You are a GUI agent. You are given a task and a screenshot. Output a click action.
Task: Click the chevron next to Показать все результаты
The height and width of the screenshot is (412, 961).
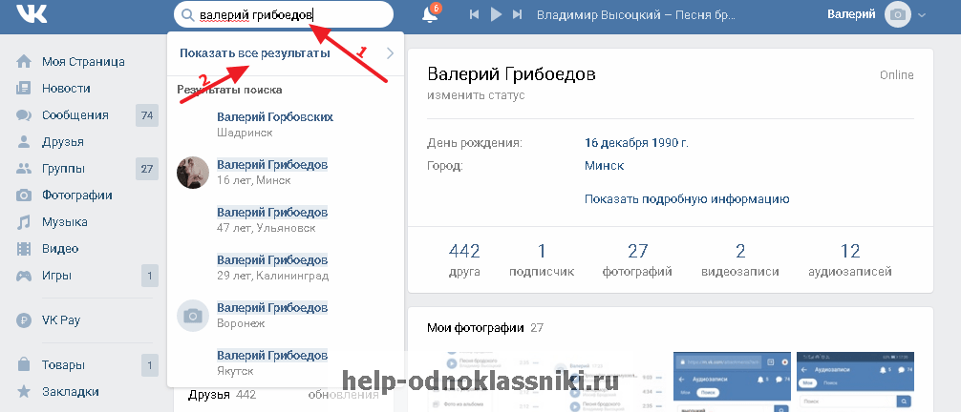(390, 53)
